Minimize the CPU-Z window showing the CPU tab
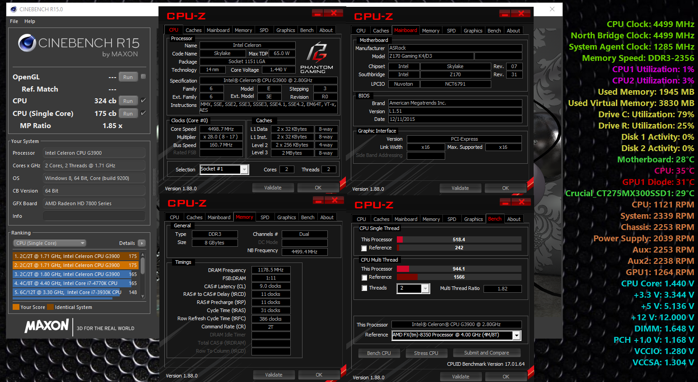The image size is (698, 382). point(317,13)
